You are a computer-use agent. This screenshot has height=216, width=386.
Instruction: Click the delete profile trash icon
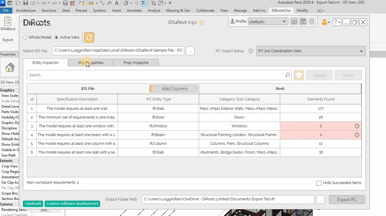312,21
